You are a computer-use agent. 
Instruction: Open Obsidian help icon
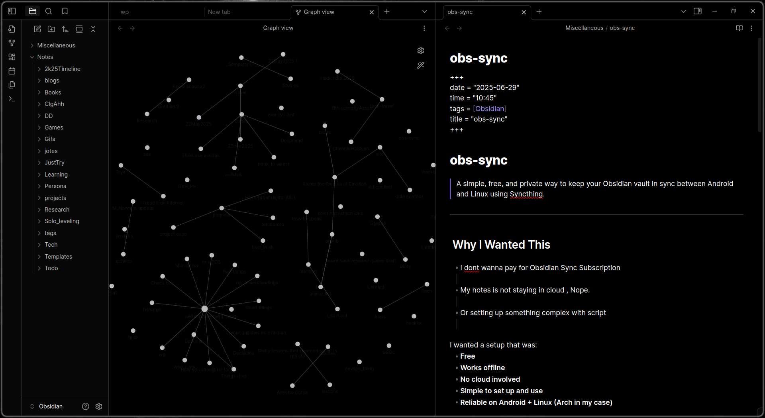pyautogui.click(x=86, y=406)
